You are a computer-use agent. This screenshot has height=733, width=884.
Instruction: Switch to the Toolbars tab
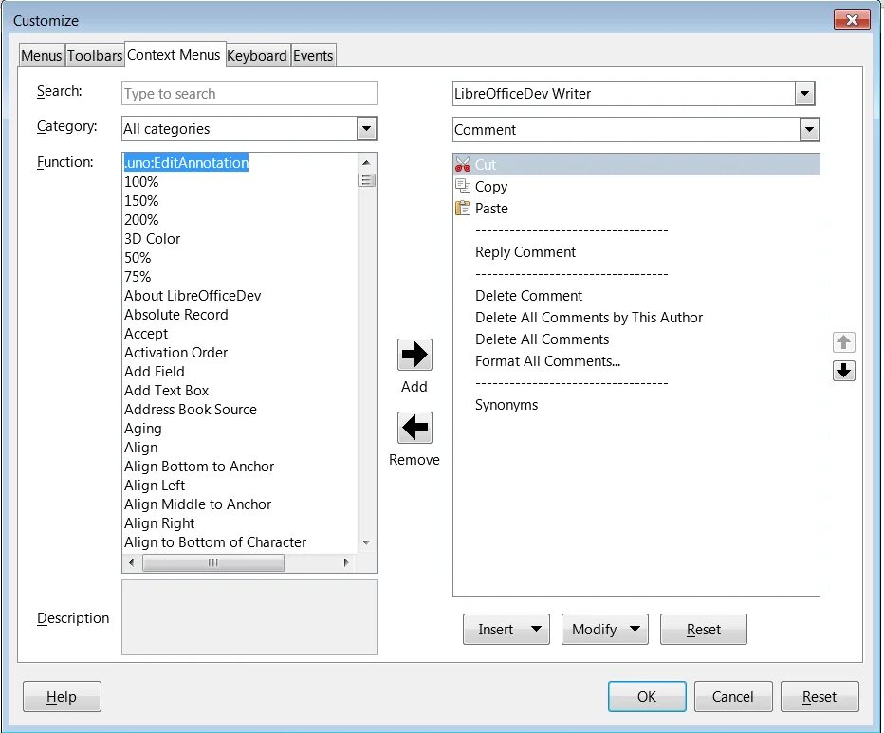(x=95, y=56)
